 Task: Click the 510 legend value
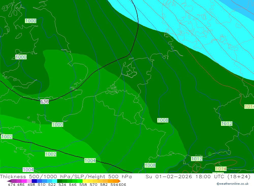click(x=42, y=184)
